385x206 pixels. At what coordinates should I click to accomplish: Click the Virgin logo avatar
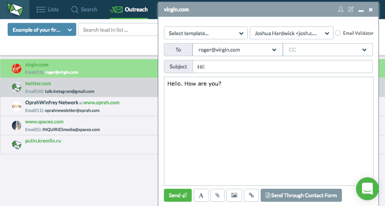coord(16,69)
